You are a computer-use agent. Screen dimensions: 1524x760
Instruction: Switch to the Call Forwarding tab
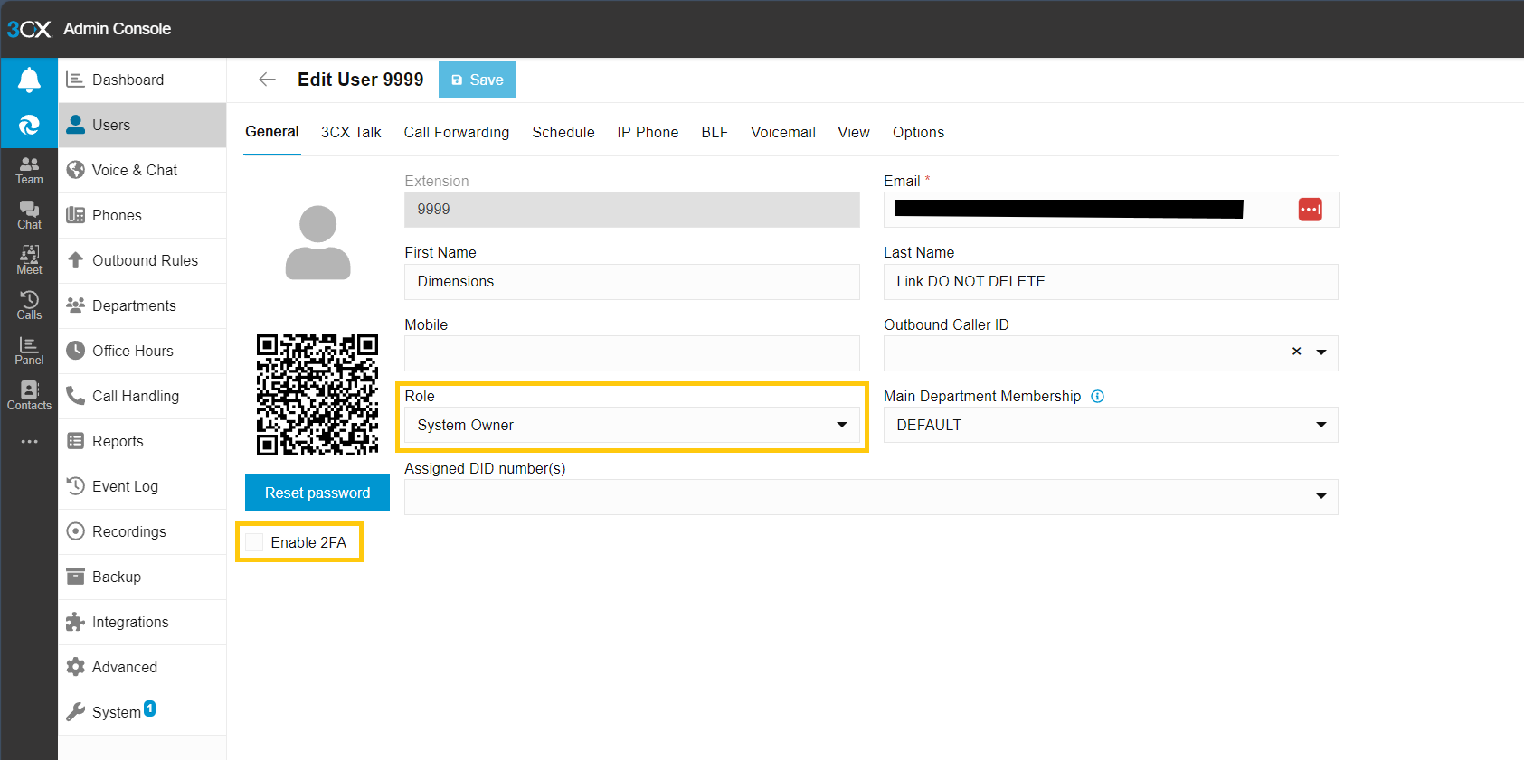coord(457,132)
